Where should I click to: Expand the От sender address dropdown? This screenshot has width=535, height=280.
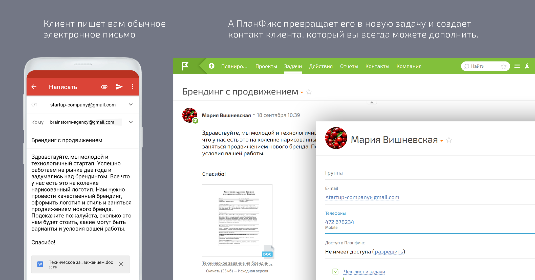[x=131, y=105]
